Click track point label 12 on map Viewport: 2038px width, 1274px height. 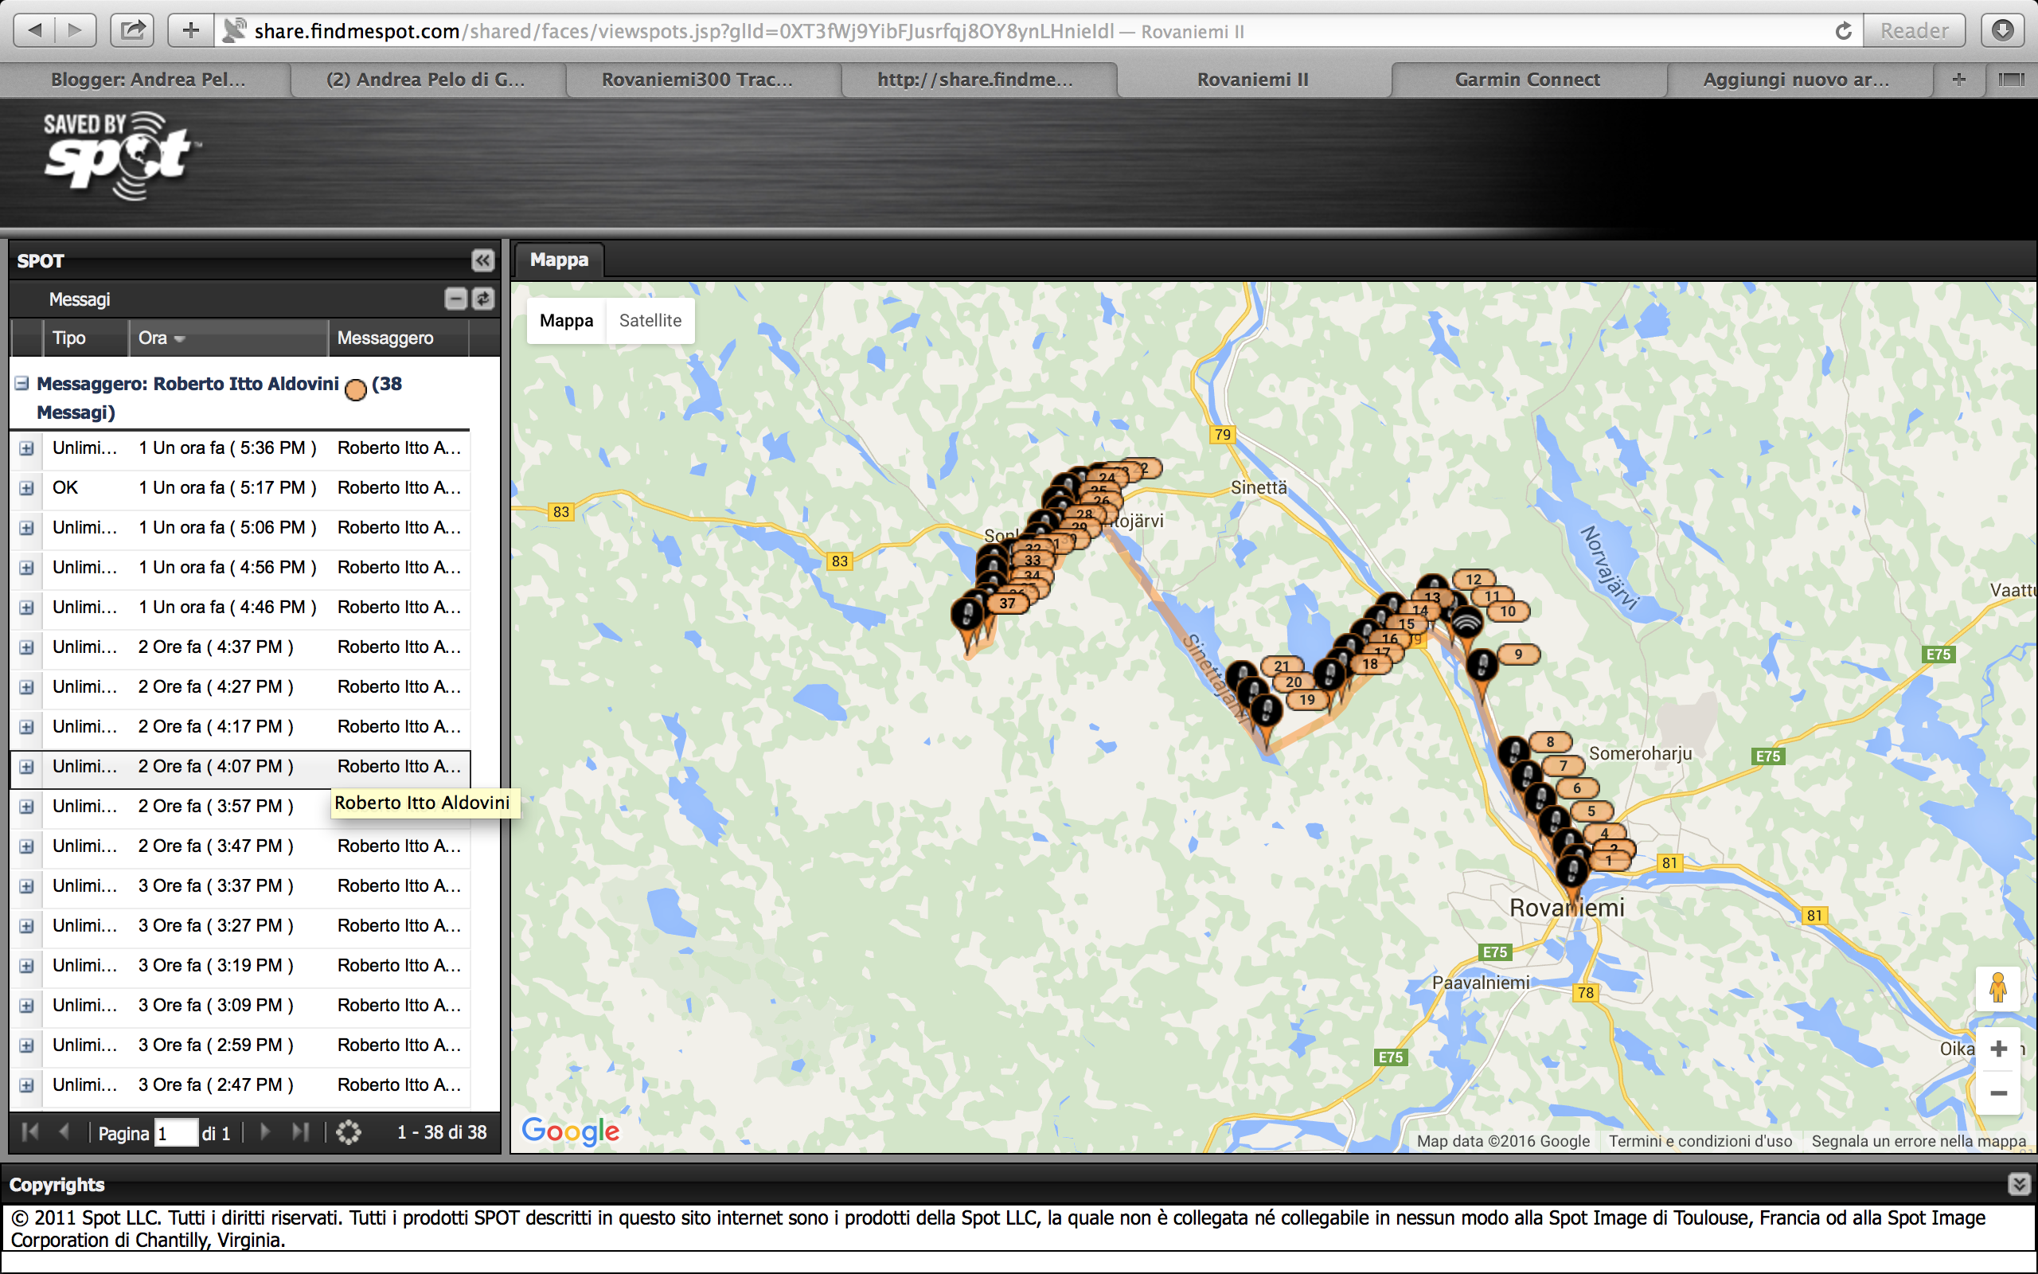pyautogui.click(x=1474, y=579)
